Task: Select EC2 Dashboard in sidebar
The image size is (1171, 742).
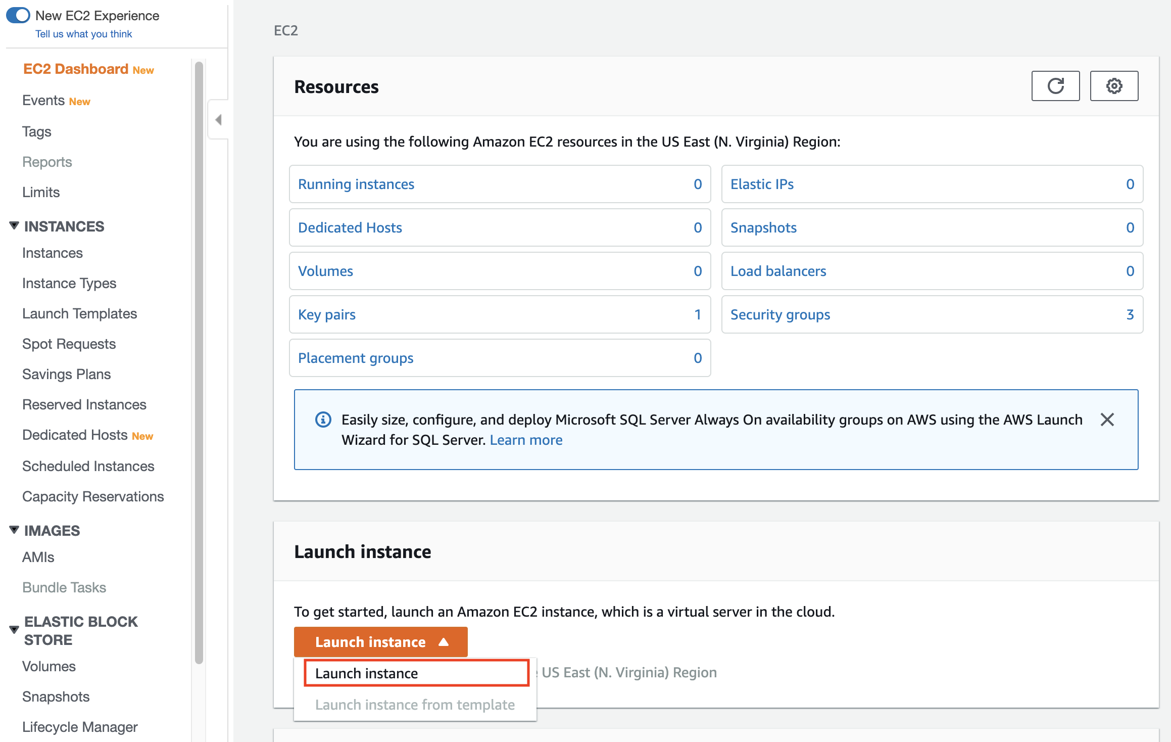Action: (76, 69)
